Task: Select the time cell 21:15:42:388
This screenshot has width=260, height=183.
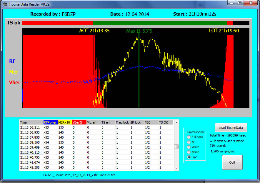Action: [x=31, y=167]
